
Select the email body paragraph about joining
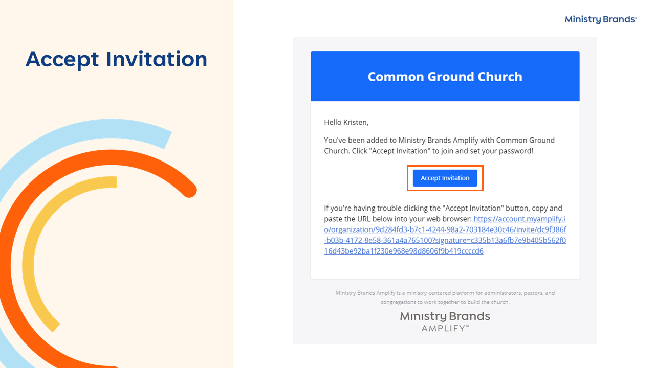(x=439, y=145)
